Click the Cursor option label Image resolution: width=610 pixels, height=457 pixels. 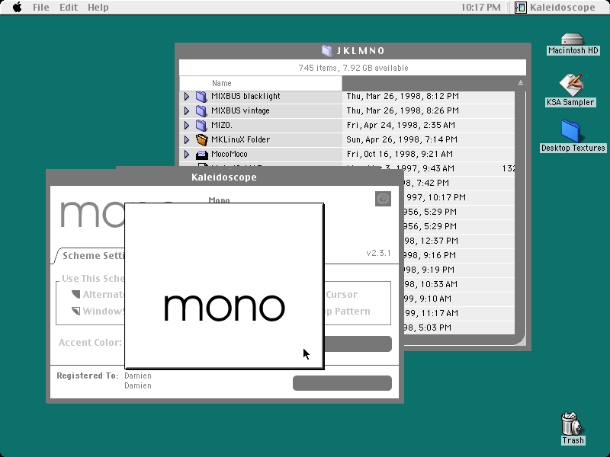click(342, 295)
